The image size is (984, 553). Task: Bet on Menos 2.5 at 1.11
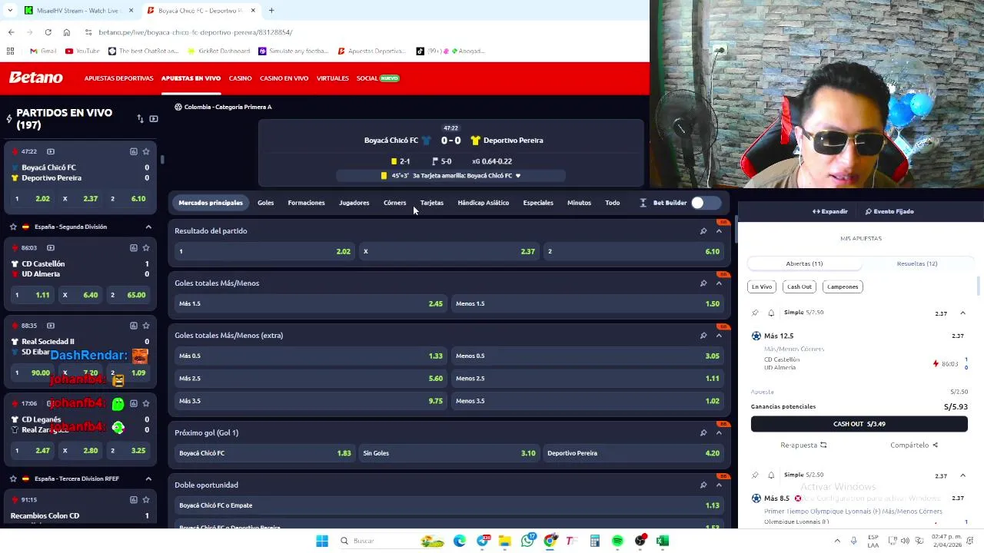tap(587, 378)
